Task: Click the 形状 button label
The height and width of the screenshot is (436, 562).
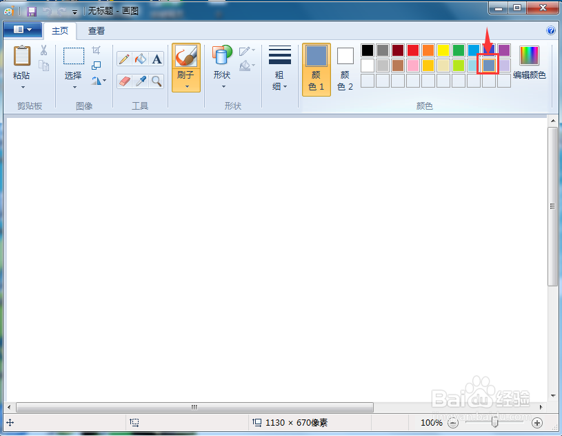Action: coord(222,75)
